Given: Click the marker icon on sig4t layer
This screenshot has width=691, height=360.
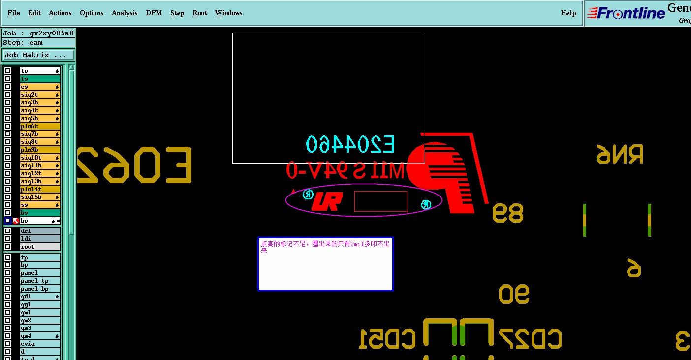Looking at the screenshot, I should (x=57, y=110).
